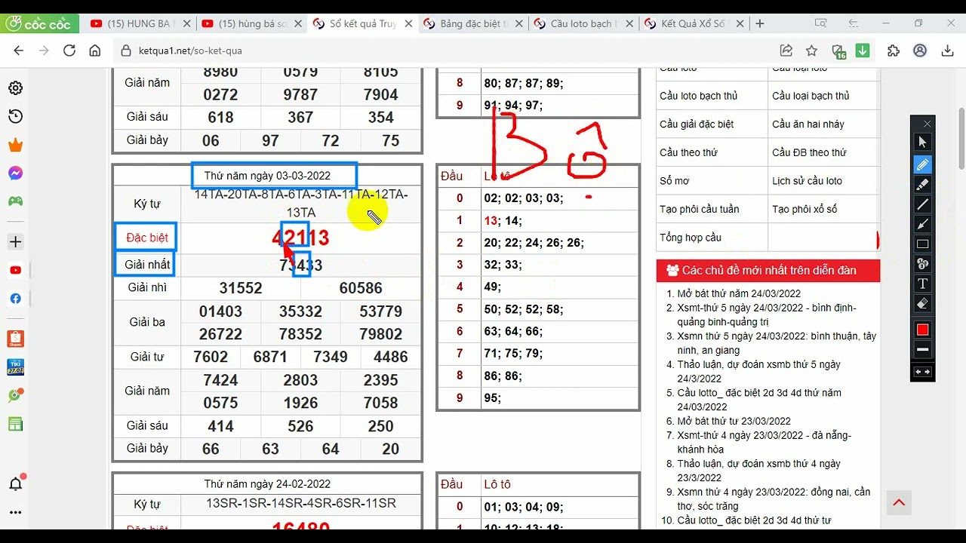Select the cursor pointer tool in drawing toolbar
The width and height of the screenshot is (966, 543).
click(922, 142)
